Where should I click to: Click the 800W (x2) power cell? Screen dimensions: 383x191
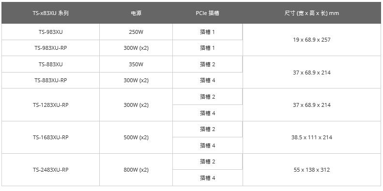click(x=136, y=170)
